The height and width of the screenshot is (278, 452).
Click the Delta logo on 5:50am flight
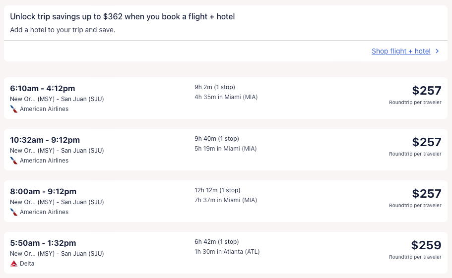(x=14, y=264)
